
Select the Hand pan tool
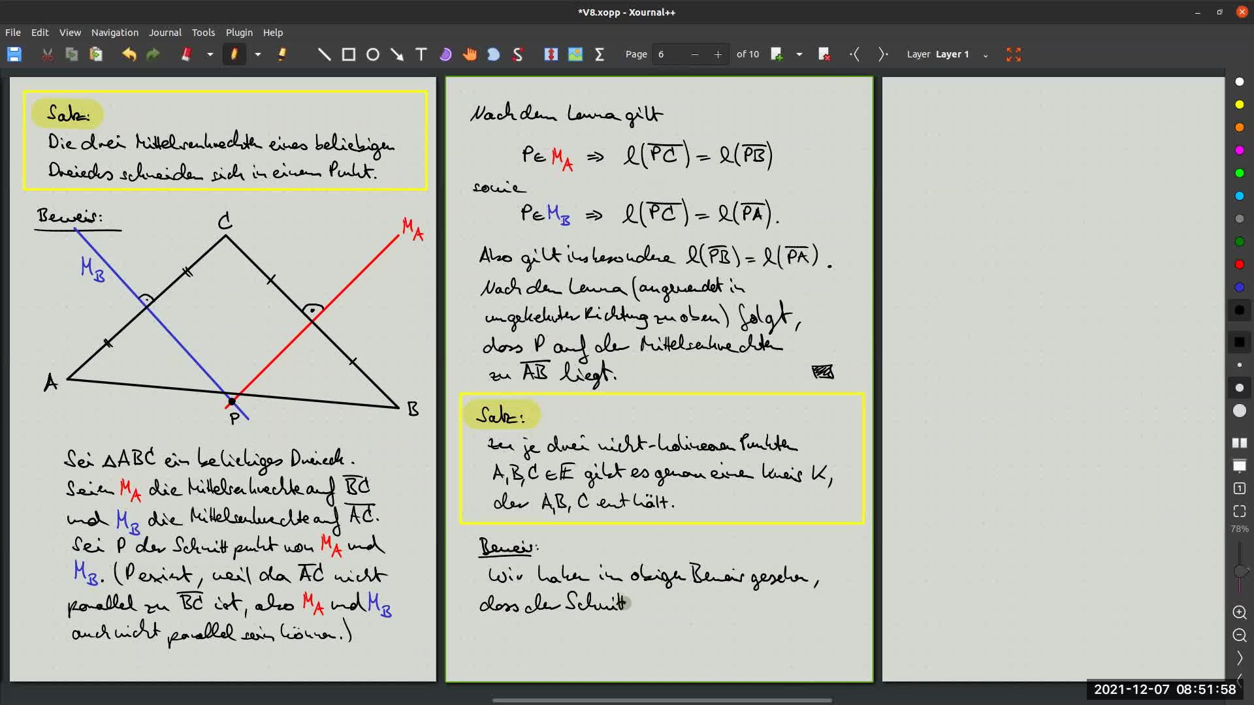[470, 54]
